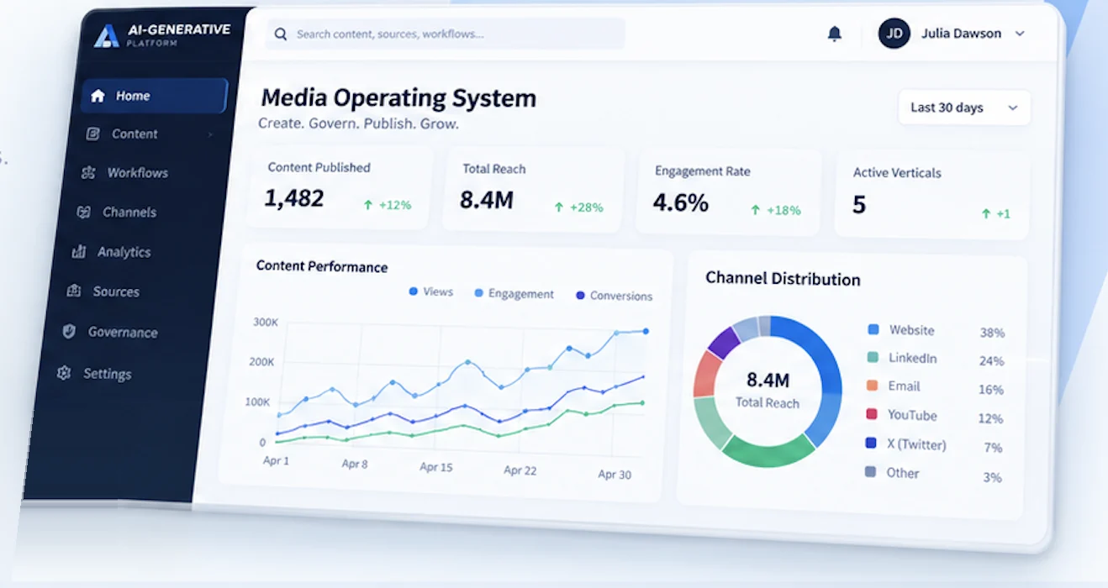The width and height of the screenshot is (1108, 588).
Task: Click the Analytics bar chart icon
Action: tap(79, 251)
